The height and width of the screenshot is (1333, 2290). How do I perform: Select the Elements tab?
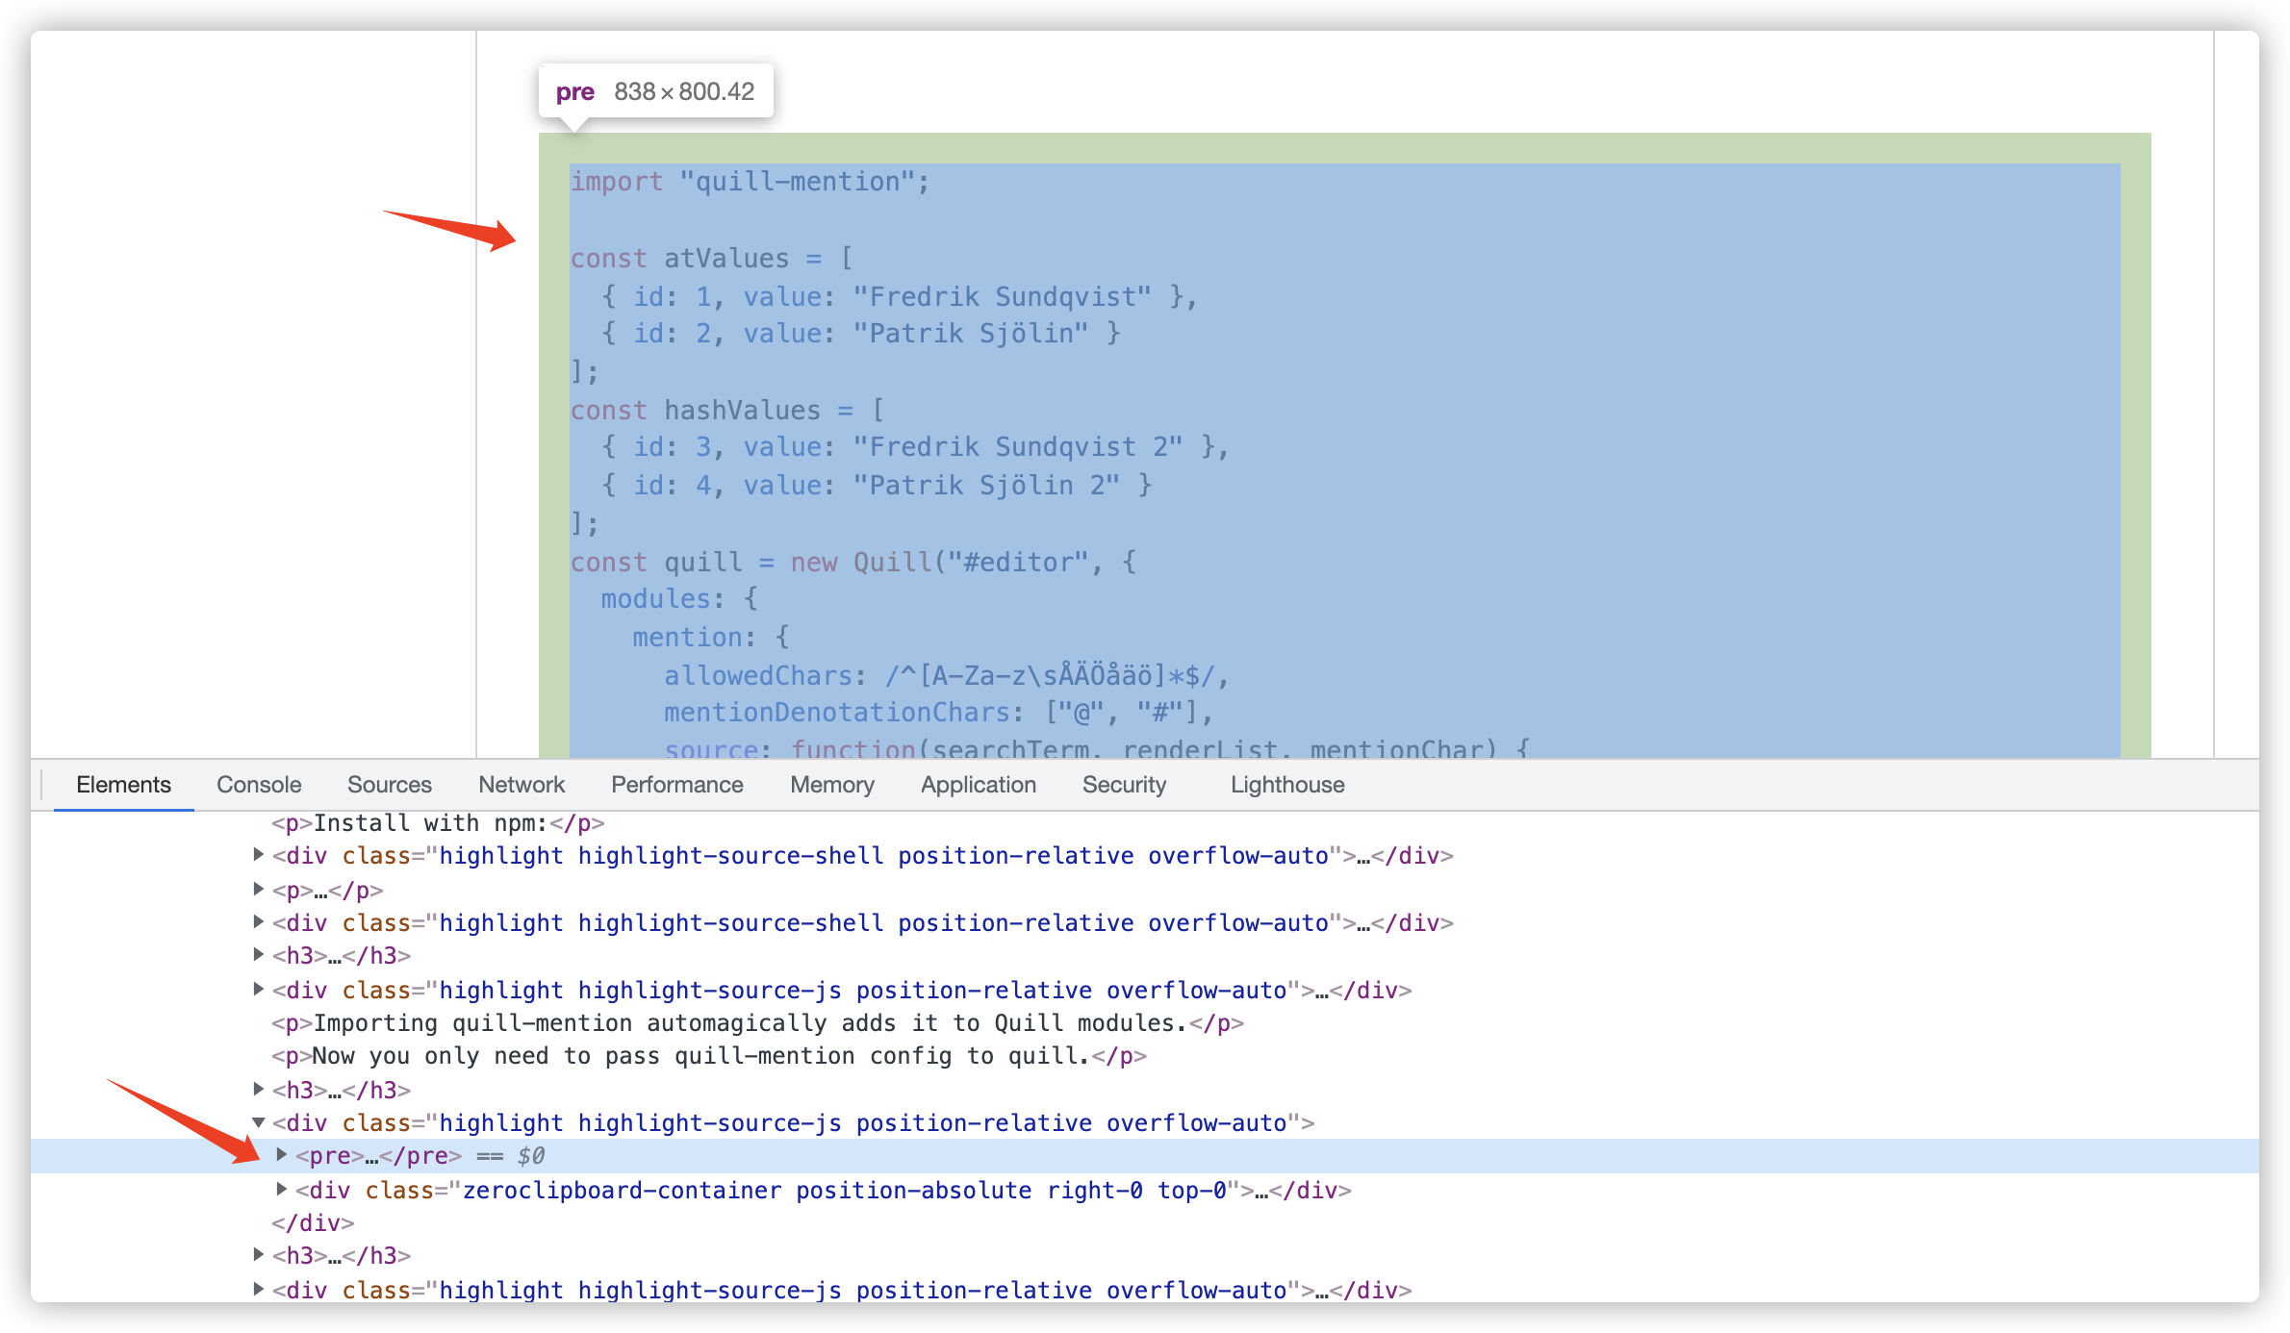coord(123,785)
